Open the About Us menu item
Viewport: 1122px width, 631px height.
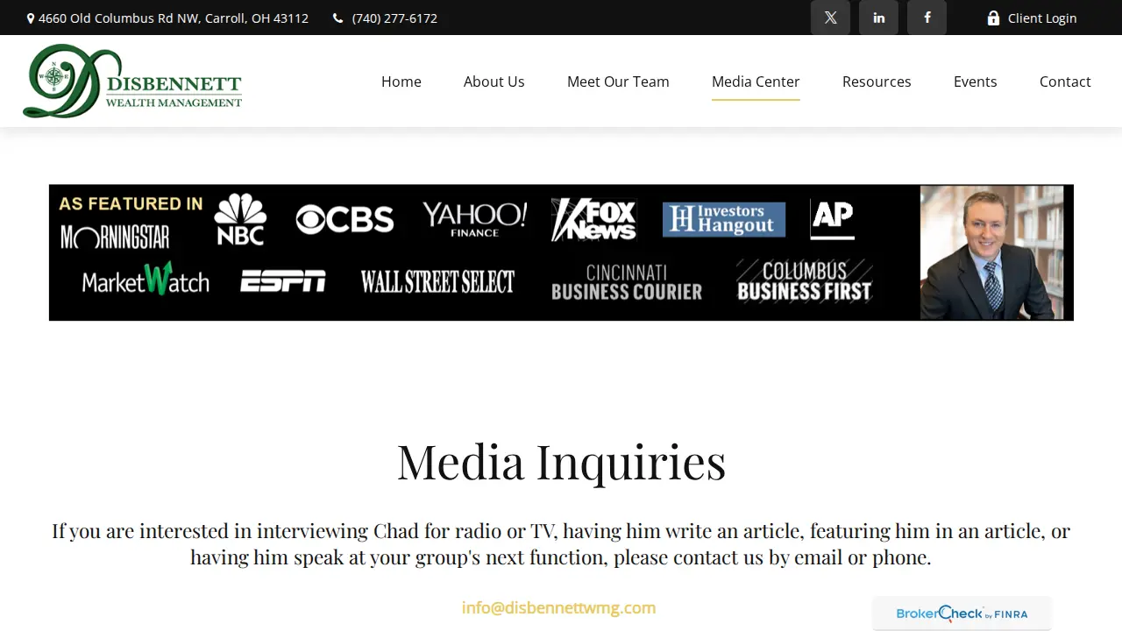(x=494, y=82)
